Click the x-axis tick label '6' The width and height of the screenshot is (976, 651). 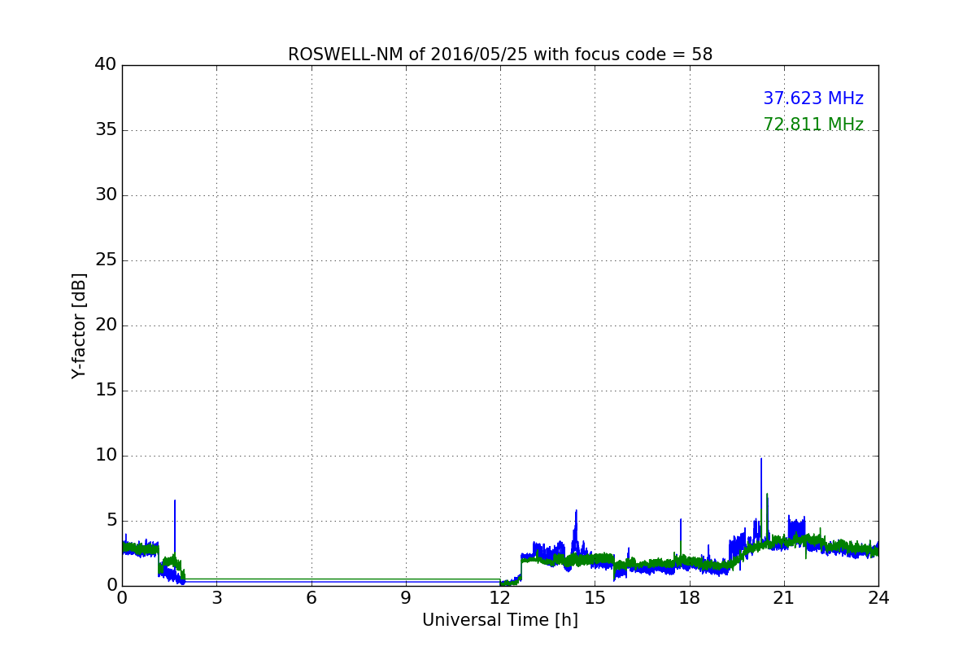click(x=312, y=598)
